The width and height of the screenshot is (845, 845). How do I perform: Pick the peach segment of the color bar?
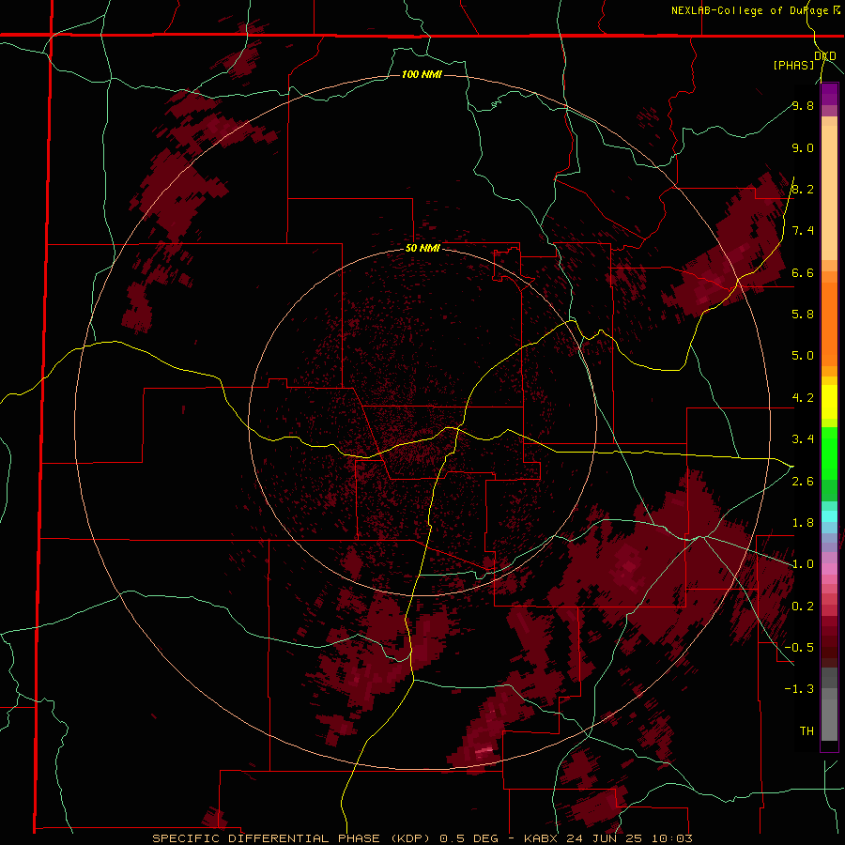829,192
